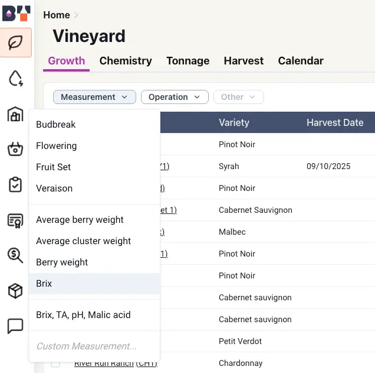The height and width of the screenshot is (373, 375).
Task: Select Average cluster weight menu entry
Action: coord(94,241)
